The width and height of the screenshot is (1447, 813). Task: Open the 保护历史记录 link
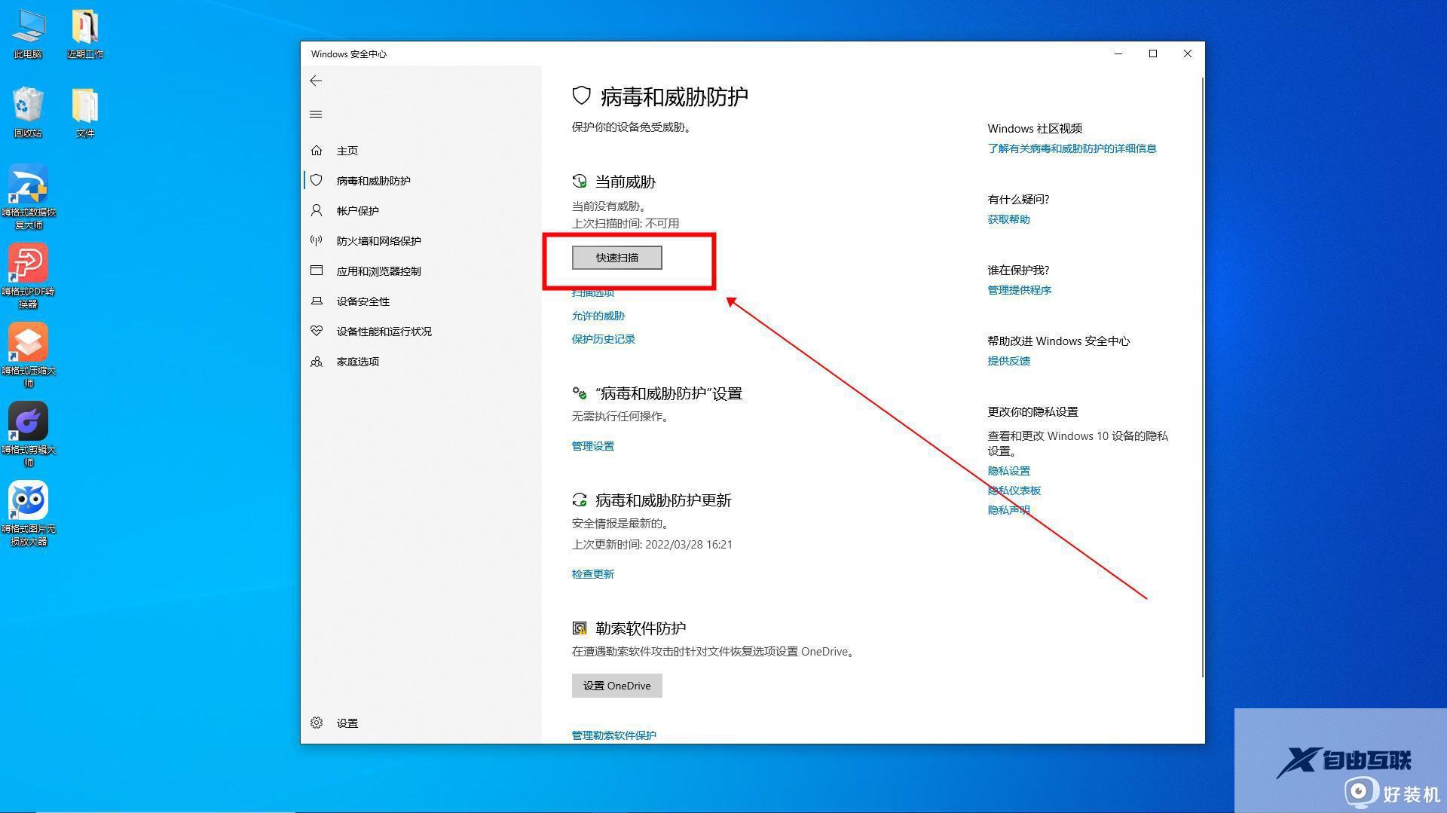[x=604, y=339]
